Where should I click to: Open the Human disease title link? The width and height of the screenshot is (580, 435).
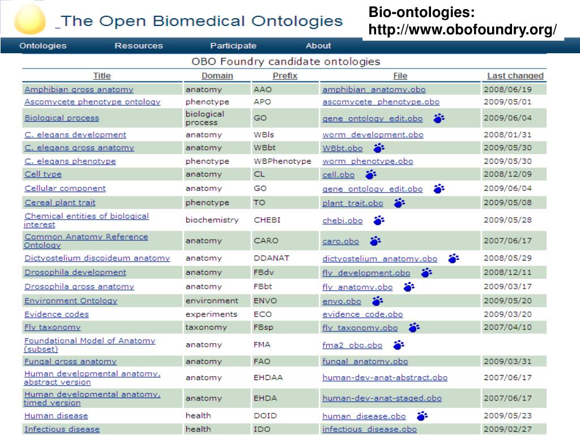coord(56,416)
